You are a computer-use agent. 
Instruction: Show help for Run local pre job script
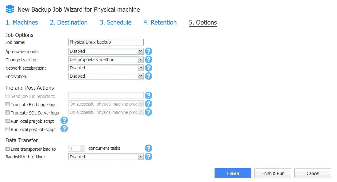pyautogui.click(x=64, y=121)
